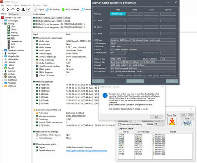Click the Biztonság shield icon

coord(5,77)
